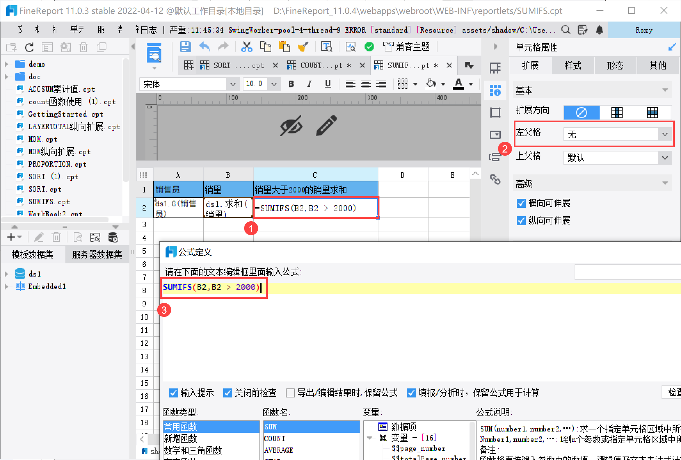Click the hyperlink icon in right sidebar
This screenshot has height=460, width=681.
click(x=495, y=179)
